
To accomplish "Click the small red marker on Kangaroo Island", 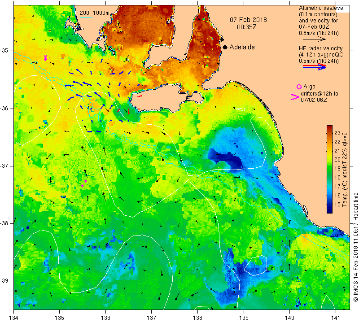I will click(x=140, y=96).
